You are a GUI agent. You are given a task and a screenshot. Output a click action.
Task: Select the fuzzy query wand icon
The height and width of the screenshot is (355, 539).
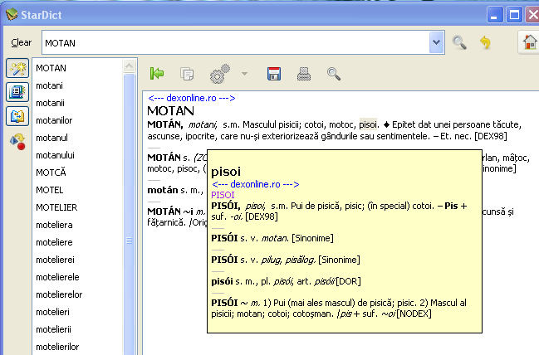tap(17, 68)
